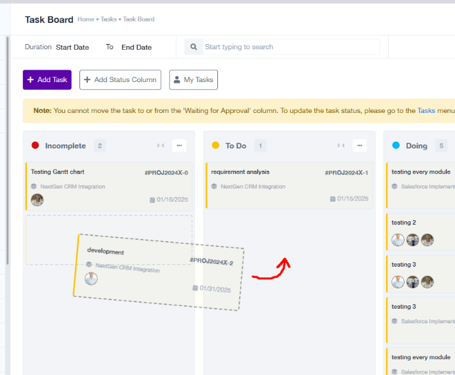Click the blue Doing status dot

(396, 145)
